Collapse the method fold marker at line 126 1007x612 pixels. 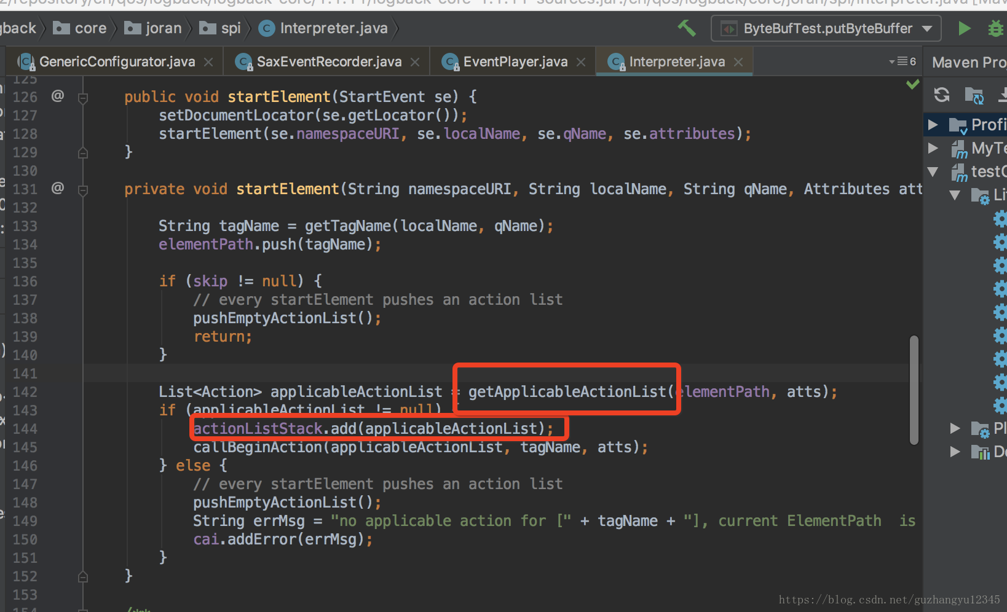coord(83,97)
